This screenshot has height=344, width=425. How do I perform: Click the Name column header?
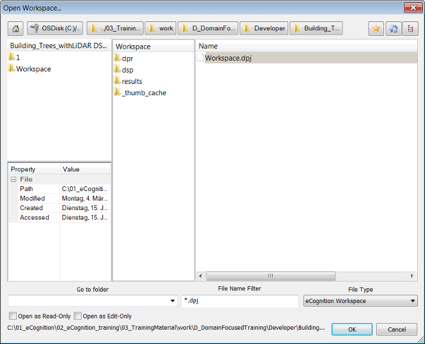point(307,46)
